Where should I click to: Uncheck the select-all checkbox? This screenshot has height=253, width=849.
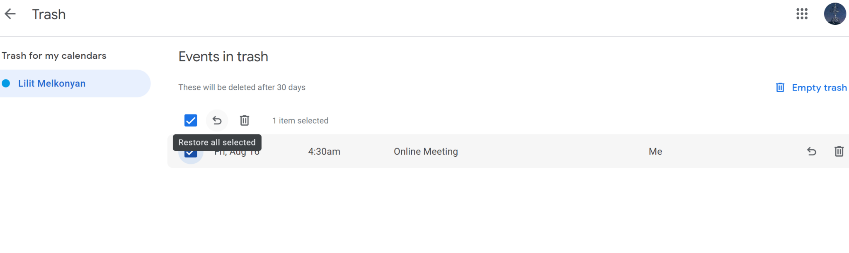coord(190,120)
